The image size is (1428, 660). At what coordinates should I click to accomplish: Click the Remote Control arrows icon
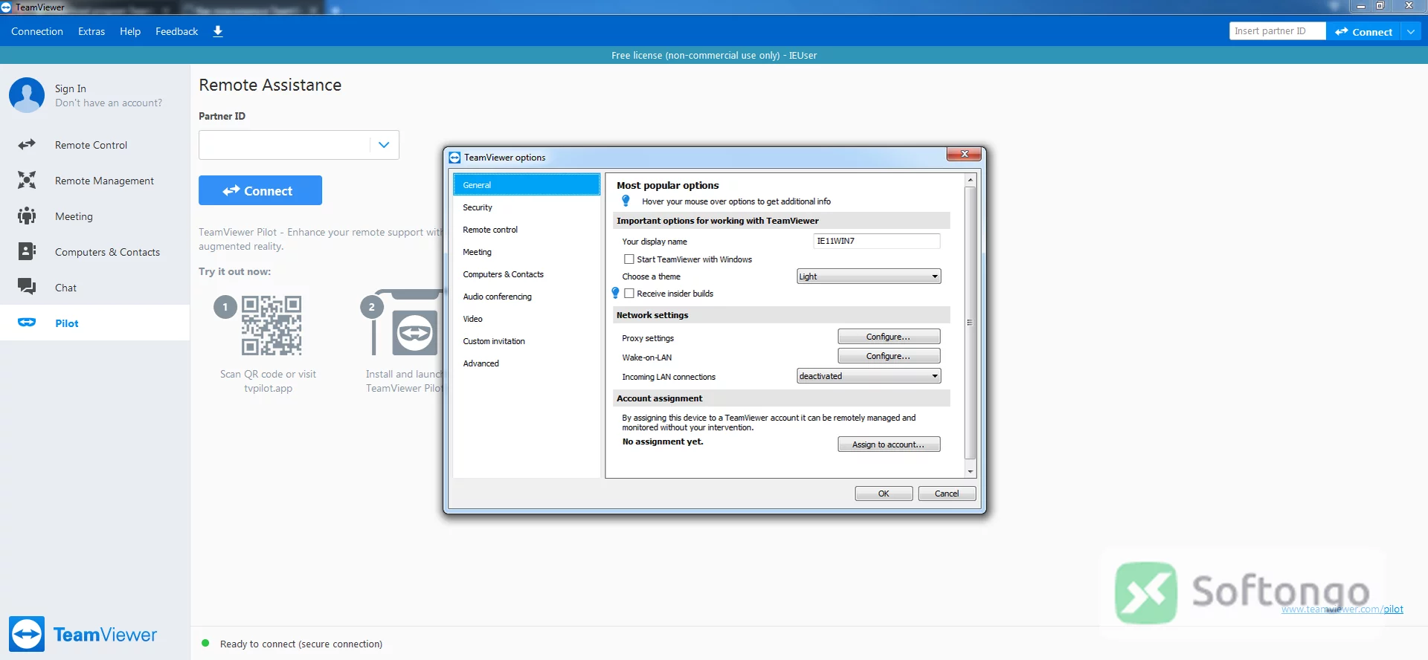[27, 145]
